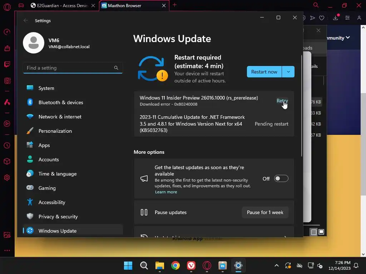
Task: Open Easy Setup sliders icon in Opera toolbar
Action: coord(347,18)
